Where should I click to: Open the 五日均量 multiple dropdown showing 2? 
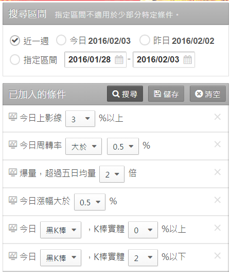click(x=112, y=174)
